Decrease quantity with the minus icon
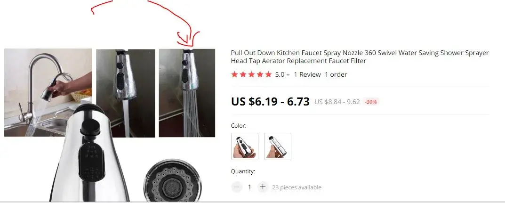505x203 pixels. (237, 187)
